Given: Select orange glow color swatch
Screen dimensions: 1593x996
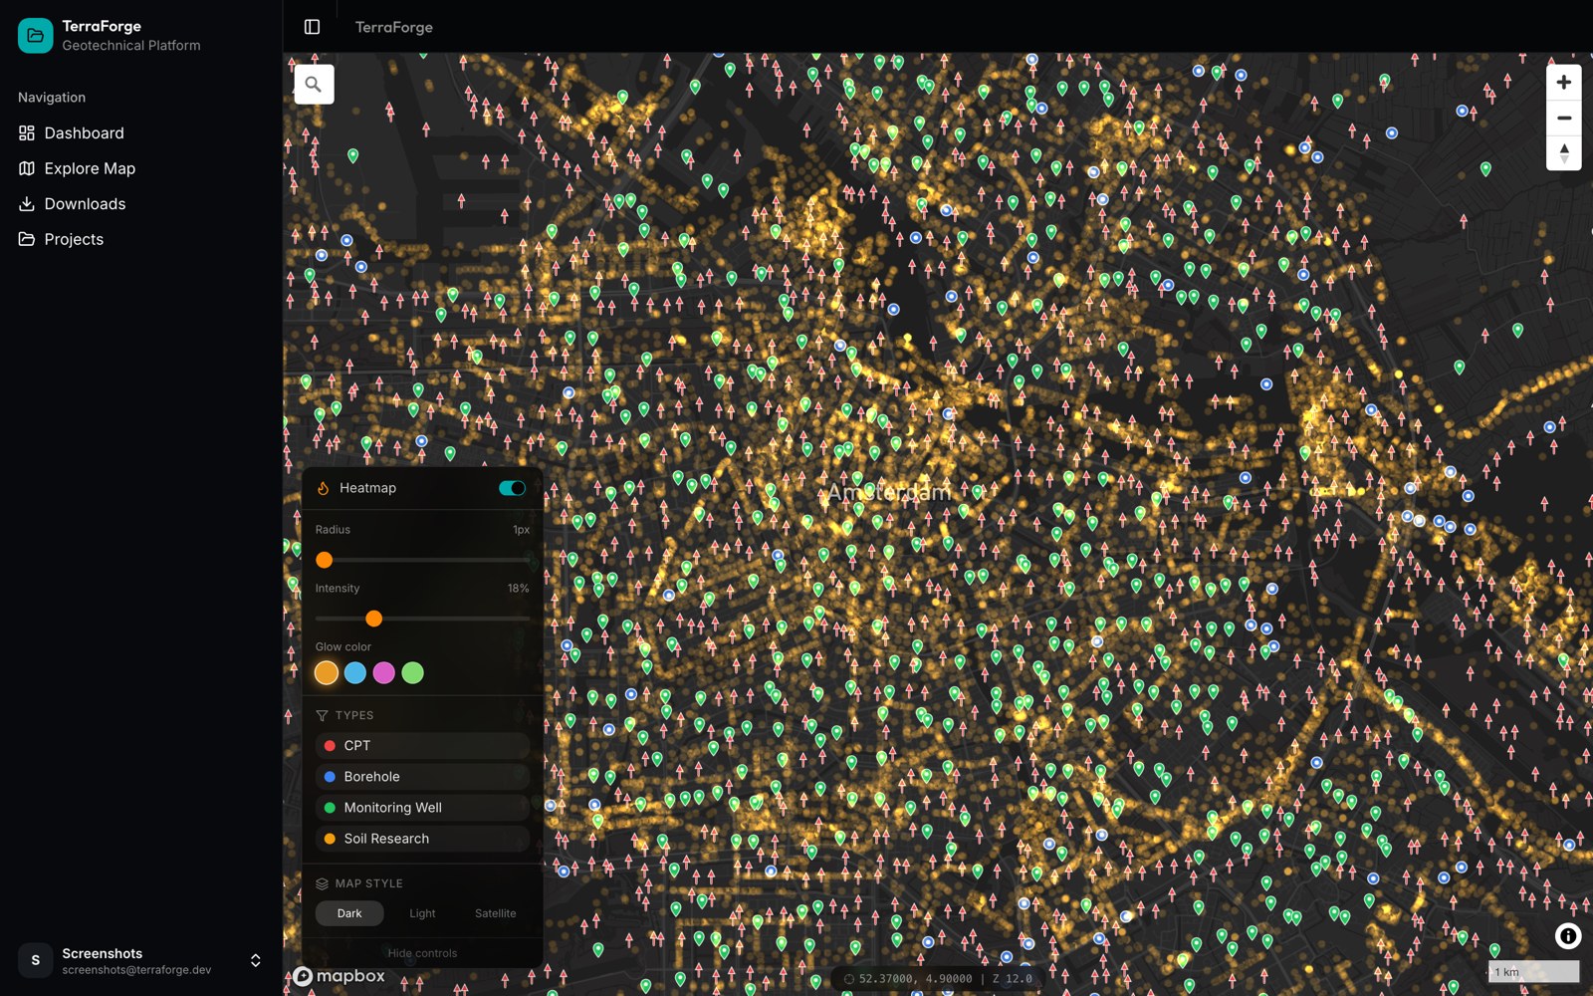Looking at the screenshot, I should (327, 673).
